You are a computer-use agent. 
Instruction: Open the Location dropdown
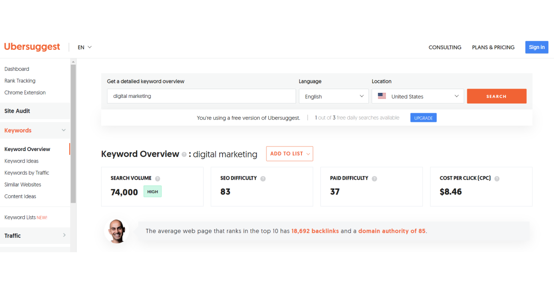[417, 96]
